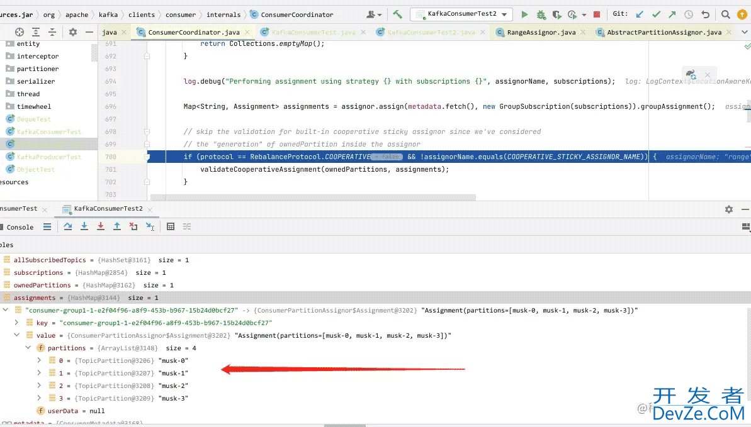751x427 pixels.
Task: Collapse the value variable node
Action: [x=17, y=335]
